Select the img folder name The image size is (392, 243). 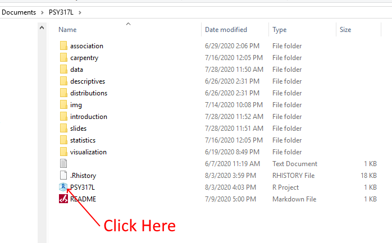pos(76,105)
